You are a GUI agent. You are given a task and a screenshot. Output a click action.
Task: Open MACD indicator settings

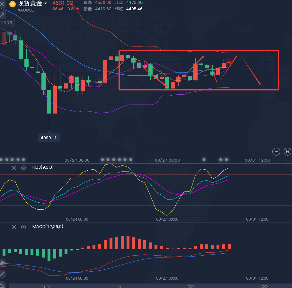coord(23,227)
